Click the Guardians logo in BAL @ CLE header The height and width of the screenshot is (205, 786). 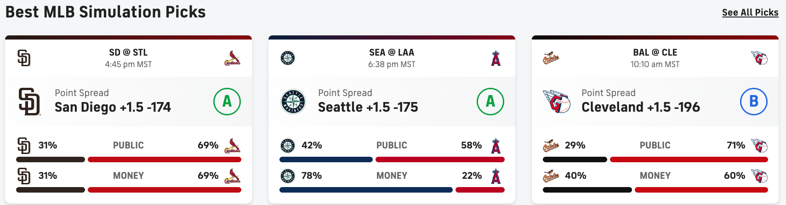(x=759, y=58)
